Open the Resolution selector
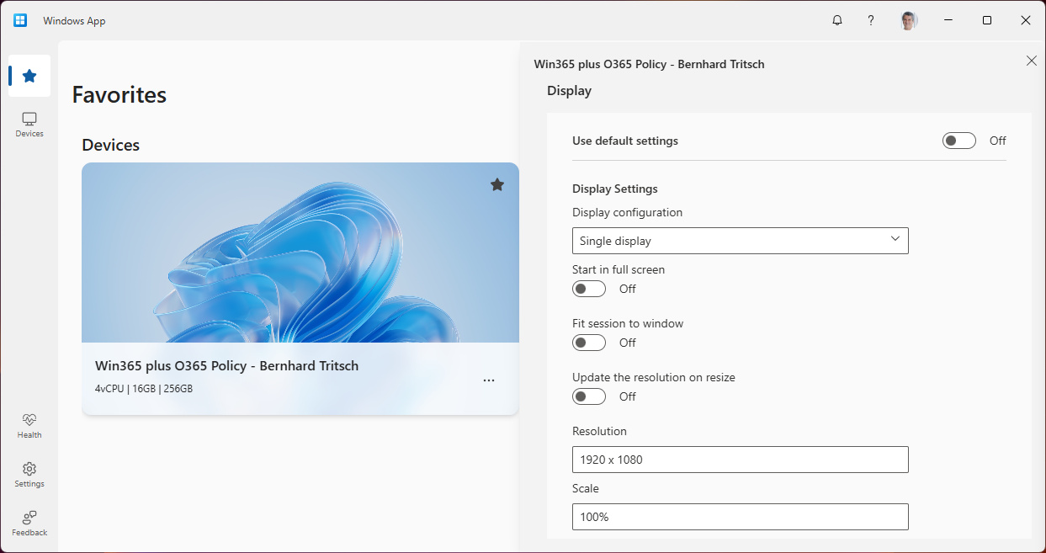The image size is (1046, 553). click(x=740, y=459)
